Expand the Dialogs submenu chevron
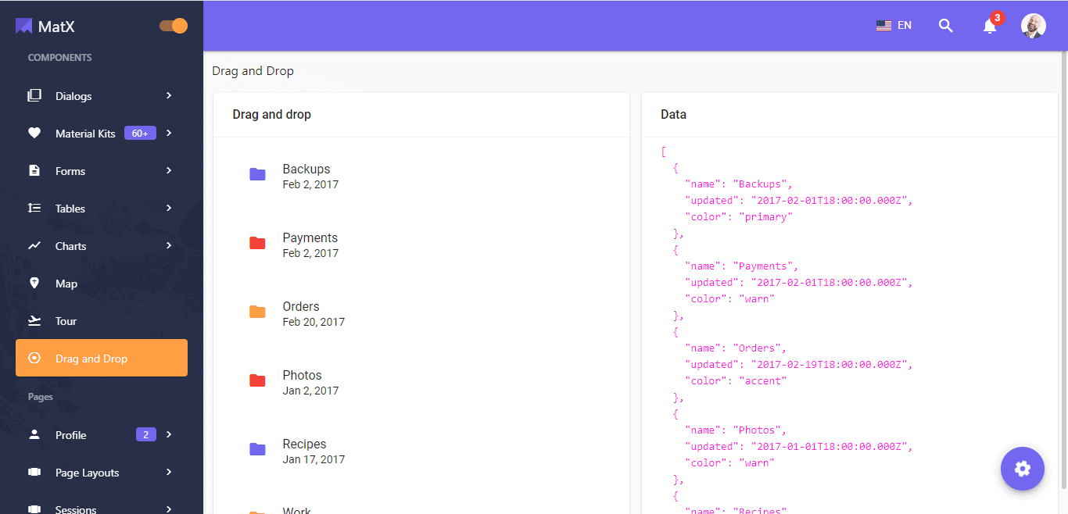The width and height of the screenshot is (1068, 514). [x=169, y=95]
